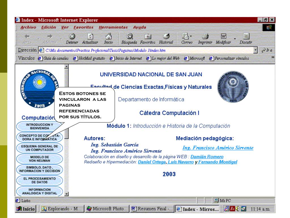Click the network connection tray icon
Screen dimensions: 290x218
(227, 209)
